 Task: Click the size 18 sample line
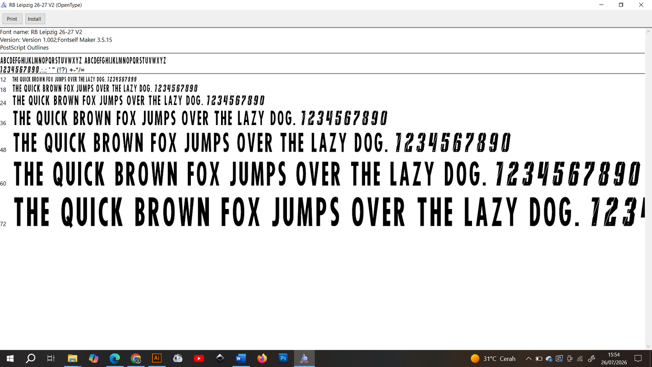(x=105, y=88)
